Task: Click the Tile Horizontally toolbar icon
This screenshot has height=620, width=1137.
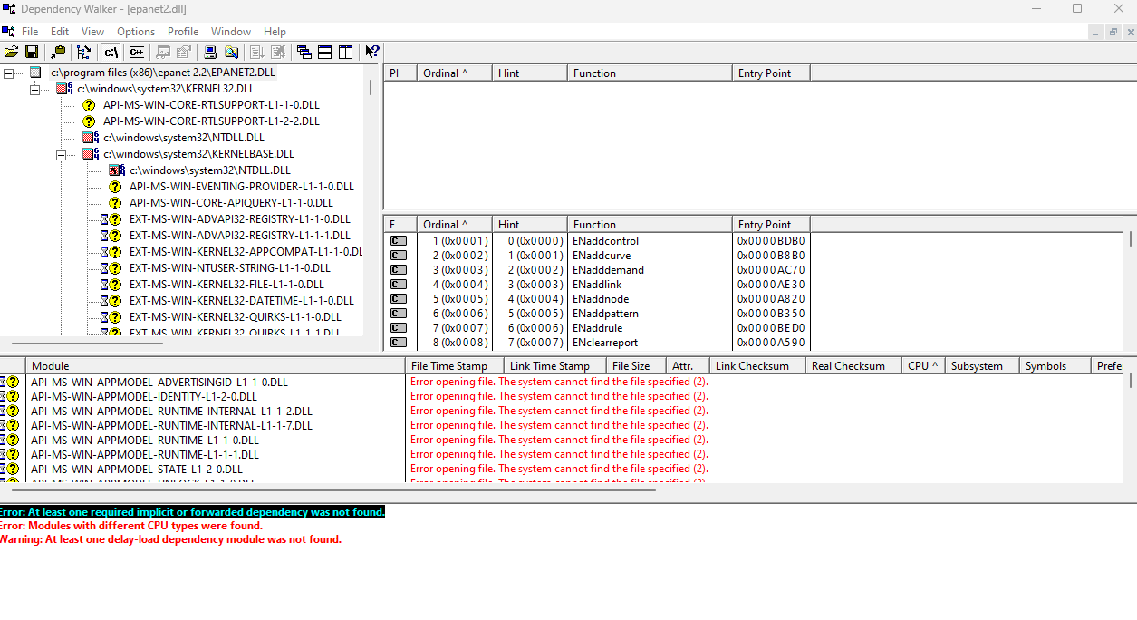Action: pos(324,52)
